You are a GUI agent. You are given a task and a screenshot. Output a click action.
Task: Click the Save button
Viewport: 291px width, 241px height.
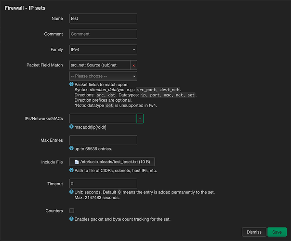(x=277, y=232)
